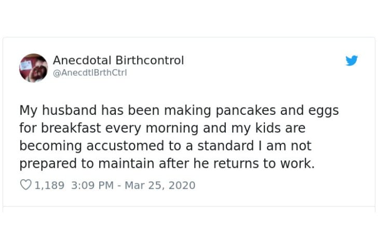Screen dimensions: 378x252
Task: Click the word "husband" in the tweet
Action: pyautogui.click(x=69, y=110)
